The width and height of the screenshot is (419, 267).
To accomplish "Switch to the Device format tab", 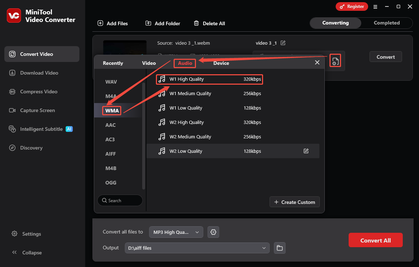I will pos(221,63).
